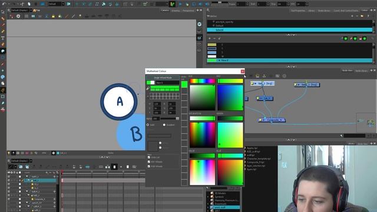
Task: Click the scissors Cut icon
Action: point(22,4)
